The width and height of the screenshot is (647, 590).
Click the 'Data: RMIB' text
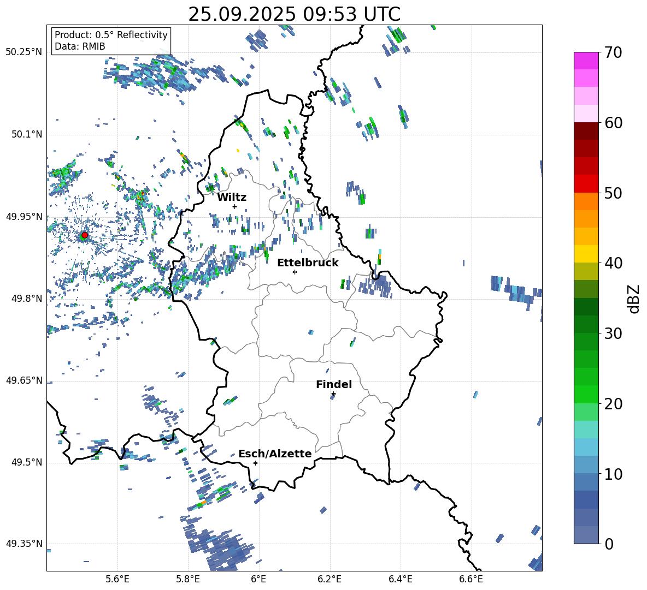point(80,46)
